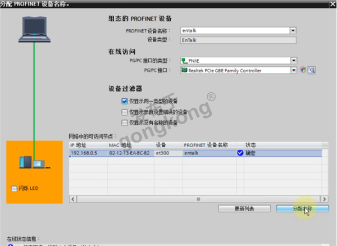
Task: Click the 状态 column header
Action: (x=283, y=145)
